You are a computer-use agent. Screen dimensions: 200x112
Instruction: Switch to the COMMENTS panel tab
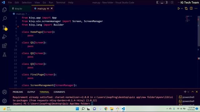pos(59,92)
